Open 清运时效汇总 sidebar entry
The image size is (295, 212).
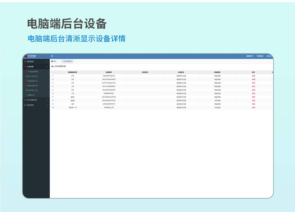[33, 86]
